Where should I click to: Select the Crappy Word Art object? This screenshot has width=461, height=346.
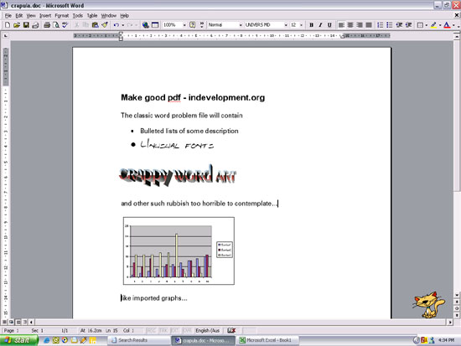pos(178,175)
